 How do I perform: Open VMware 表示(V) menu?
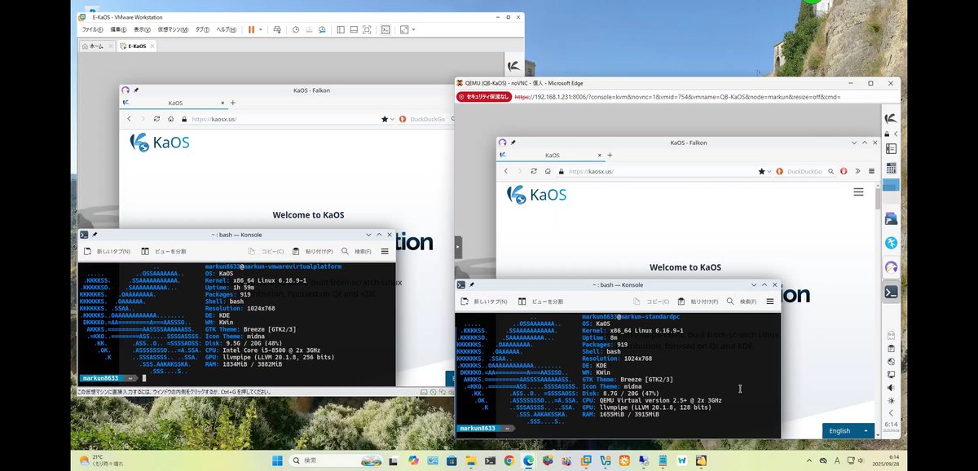[x=142, y=29]
